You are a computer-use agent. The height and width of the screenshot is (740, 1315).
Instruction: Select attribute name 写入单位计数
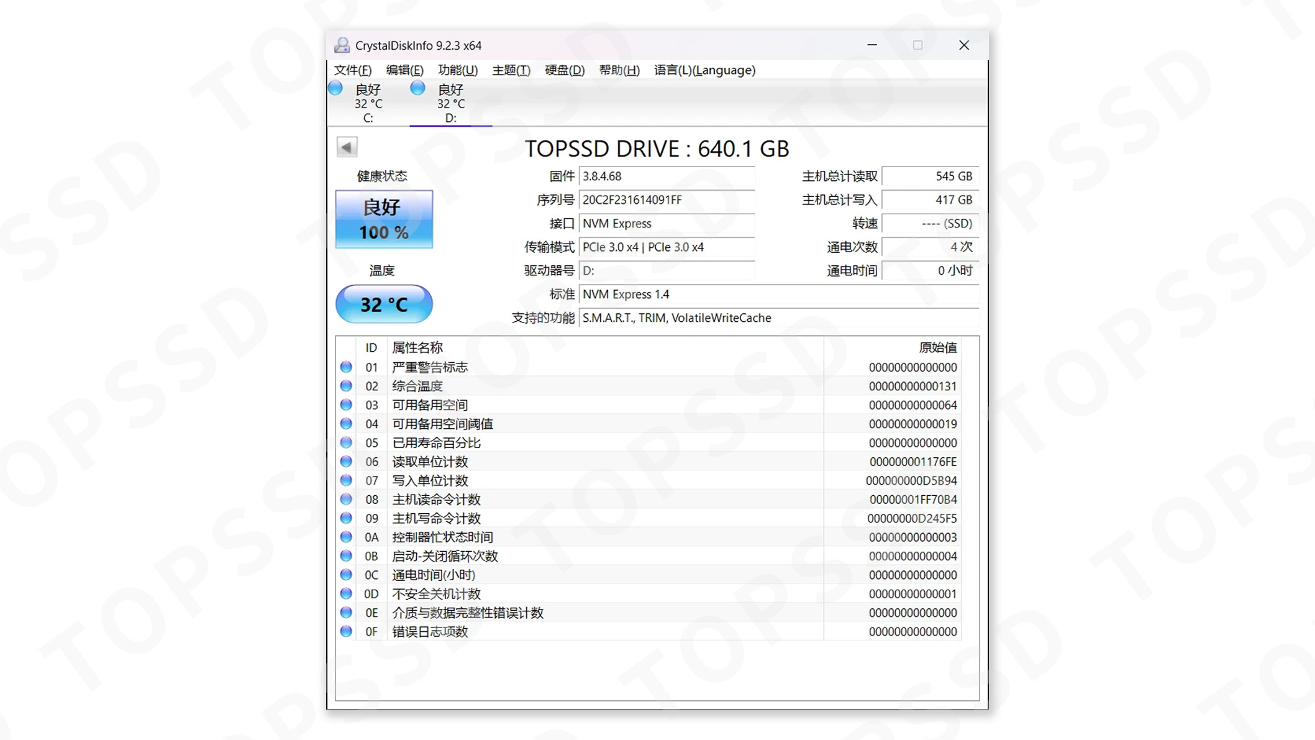pyautogui.click(x=430, y=481)
